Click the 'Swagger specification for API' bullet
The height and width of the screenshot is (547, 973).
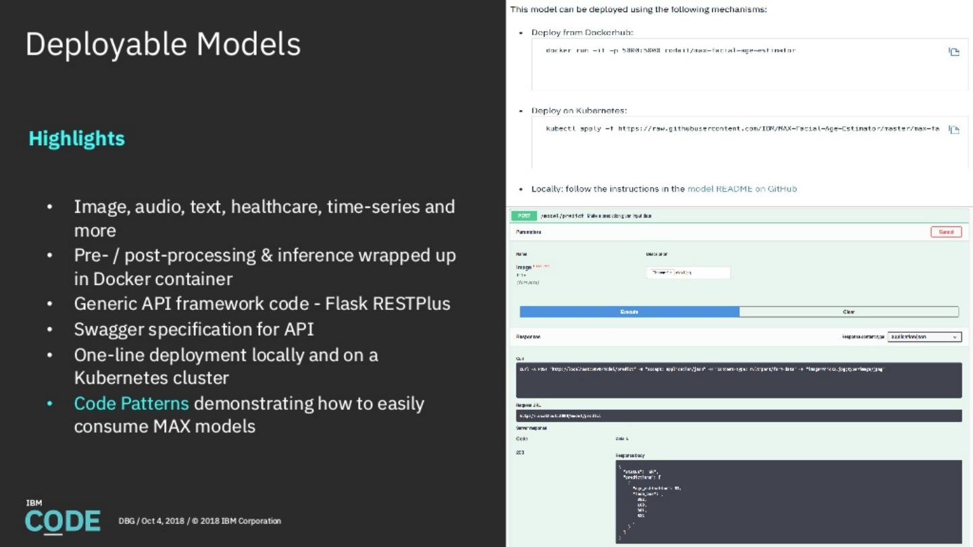(x=194, y=329)
